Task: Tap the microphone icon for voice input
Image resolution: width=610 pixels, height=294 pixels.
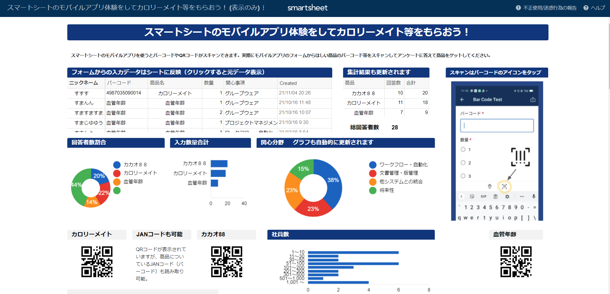Action: [534, 197]
